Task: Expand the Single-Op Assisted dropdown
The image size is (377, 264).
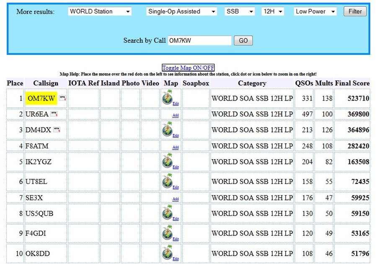Action: [x=181, y=12]
